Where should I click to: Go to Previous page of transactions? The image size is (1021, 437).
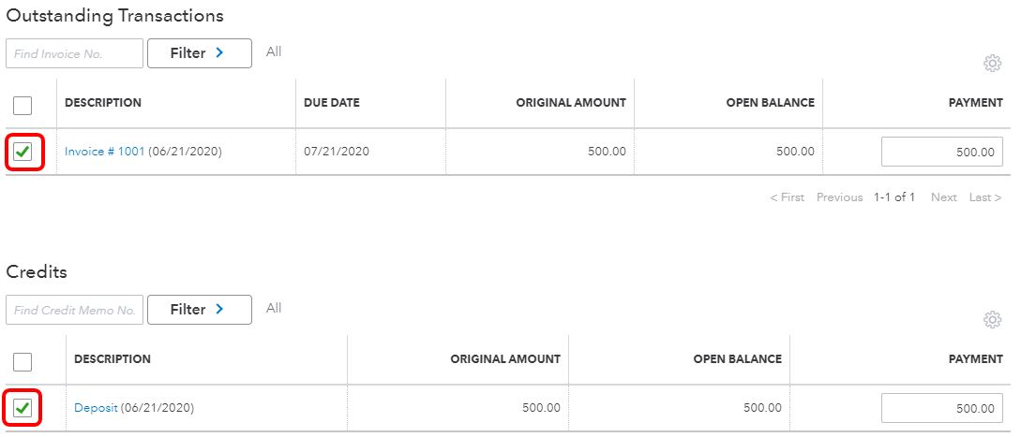(x=839, y=197)
